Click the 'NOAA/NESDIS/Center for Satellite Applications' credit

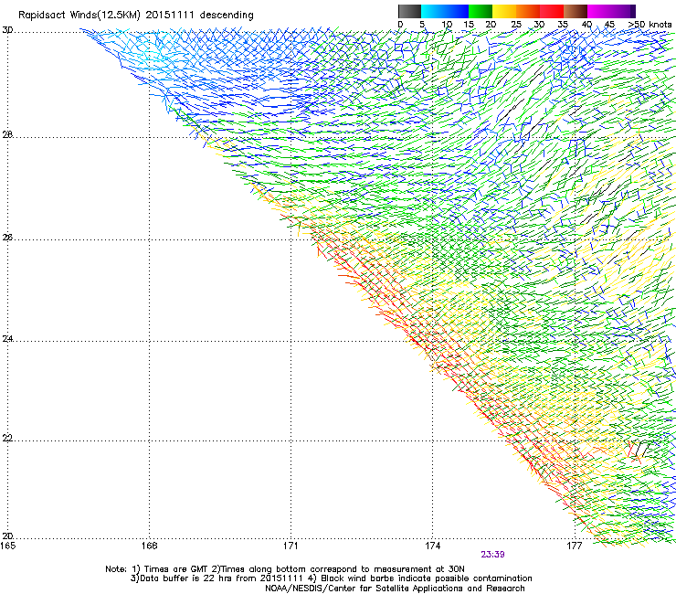(x=395, y=589)
